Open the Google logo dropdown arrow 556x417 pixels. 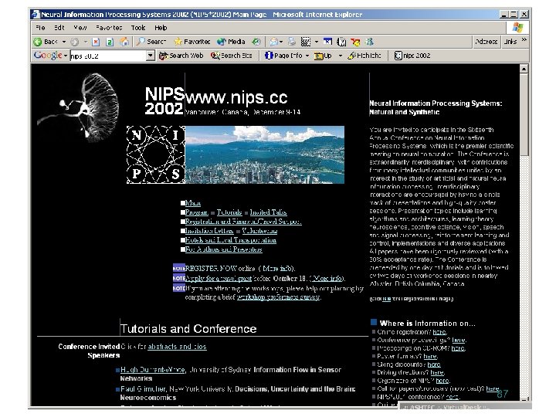click(66, 56)
